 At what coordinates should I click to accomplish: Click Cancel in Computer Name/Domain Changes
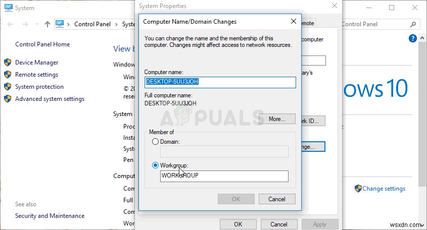pos(277,199)
